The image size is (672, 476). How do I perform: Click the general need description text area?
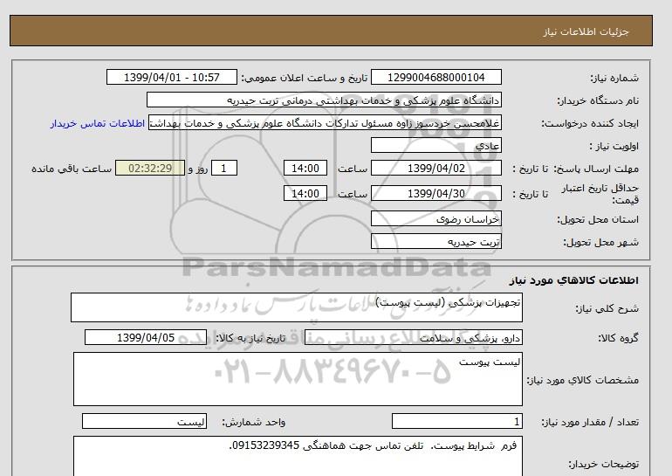coord(297,307)
